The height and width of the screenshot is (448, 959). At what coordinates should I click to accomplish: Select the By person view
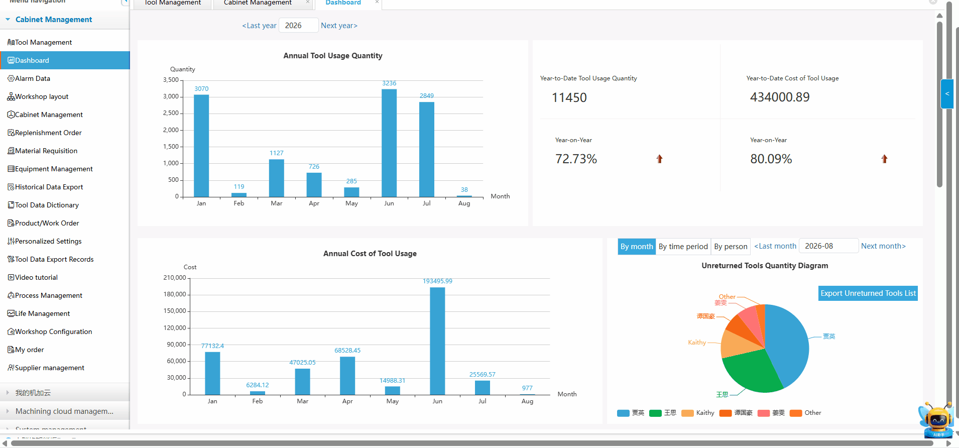[731, 247]
